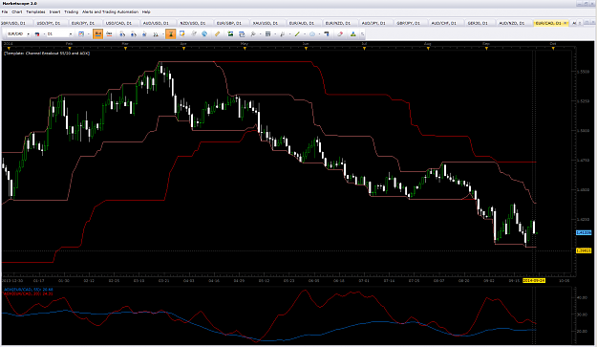Click the blue window refresh icon
Viewport: 597px width, 347px height.
(242, 34)
